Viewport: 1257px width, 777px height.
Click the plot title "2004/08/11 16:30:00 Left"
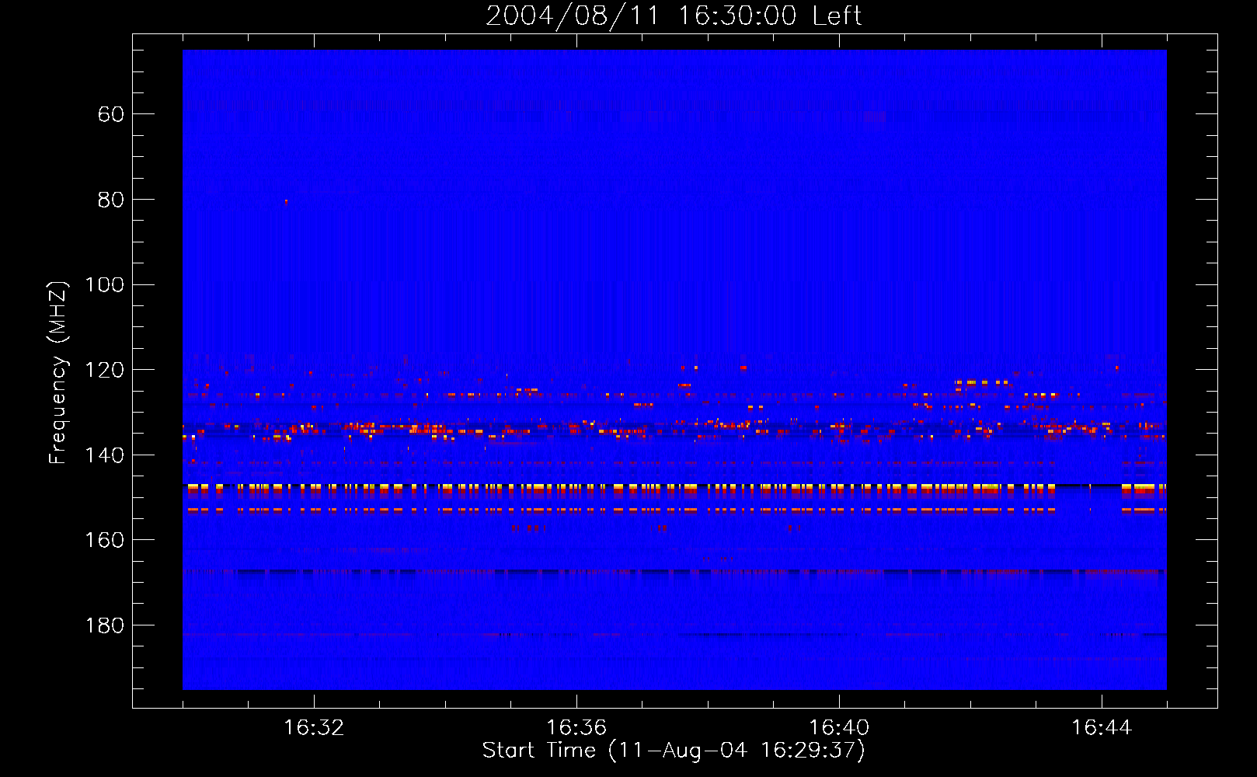674,16
